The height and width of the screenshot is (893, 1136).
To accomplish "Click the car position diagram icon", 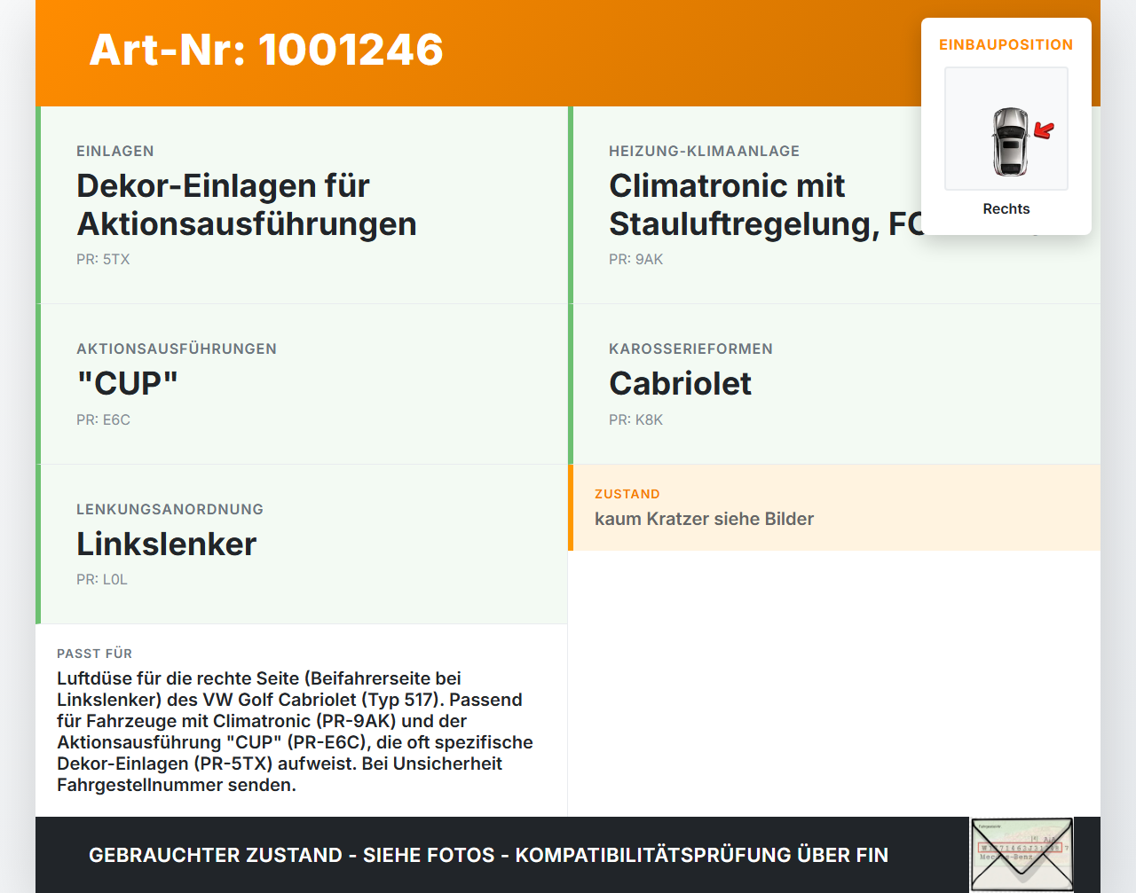I will pos(1006,129).
